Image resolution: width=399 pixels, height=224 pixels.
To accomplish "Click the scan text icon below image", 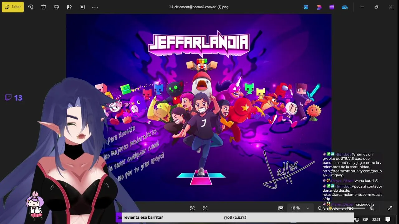I will click(205, 208).
